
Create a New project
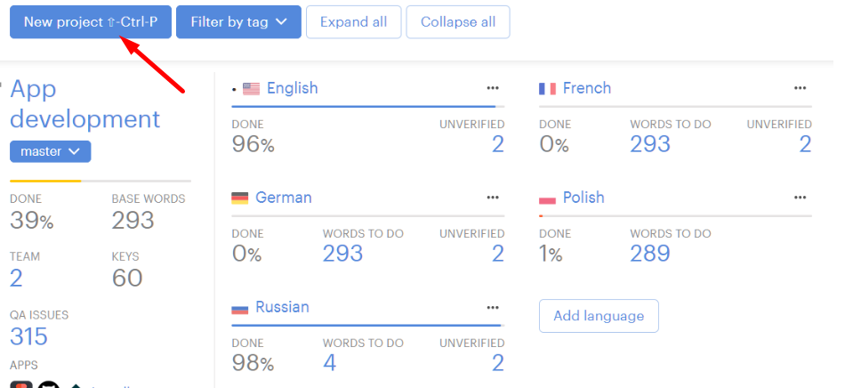coord(91,22)
